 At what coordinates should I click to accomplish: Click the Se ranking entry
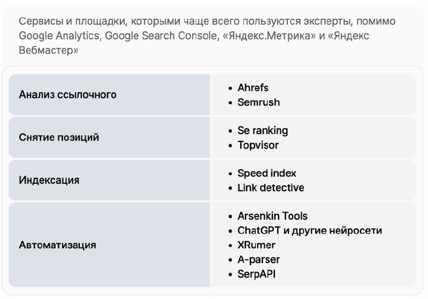262,130
